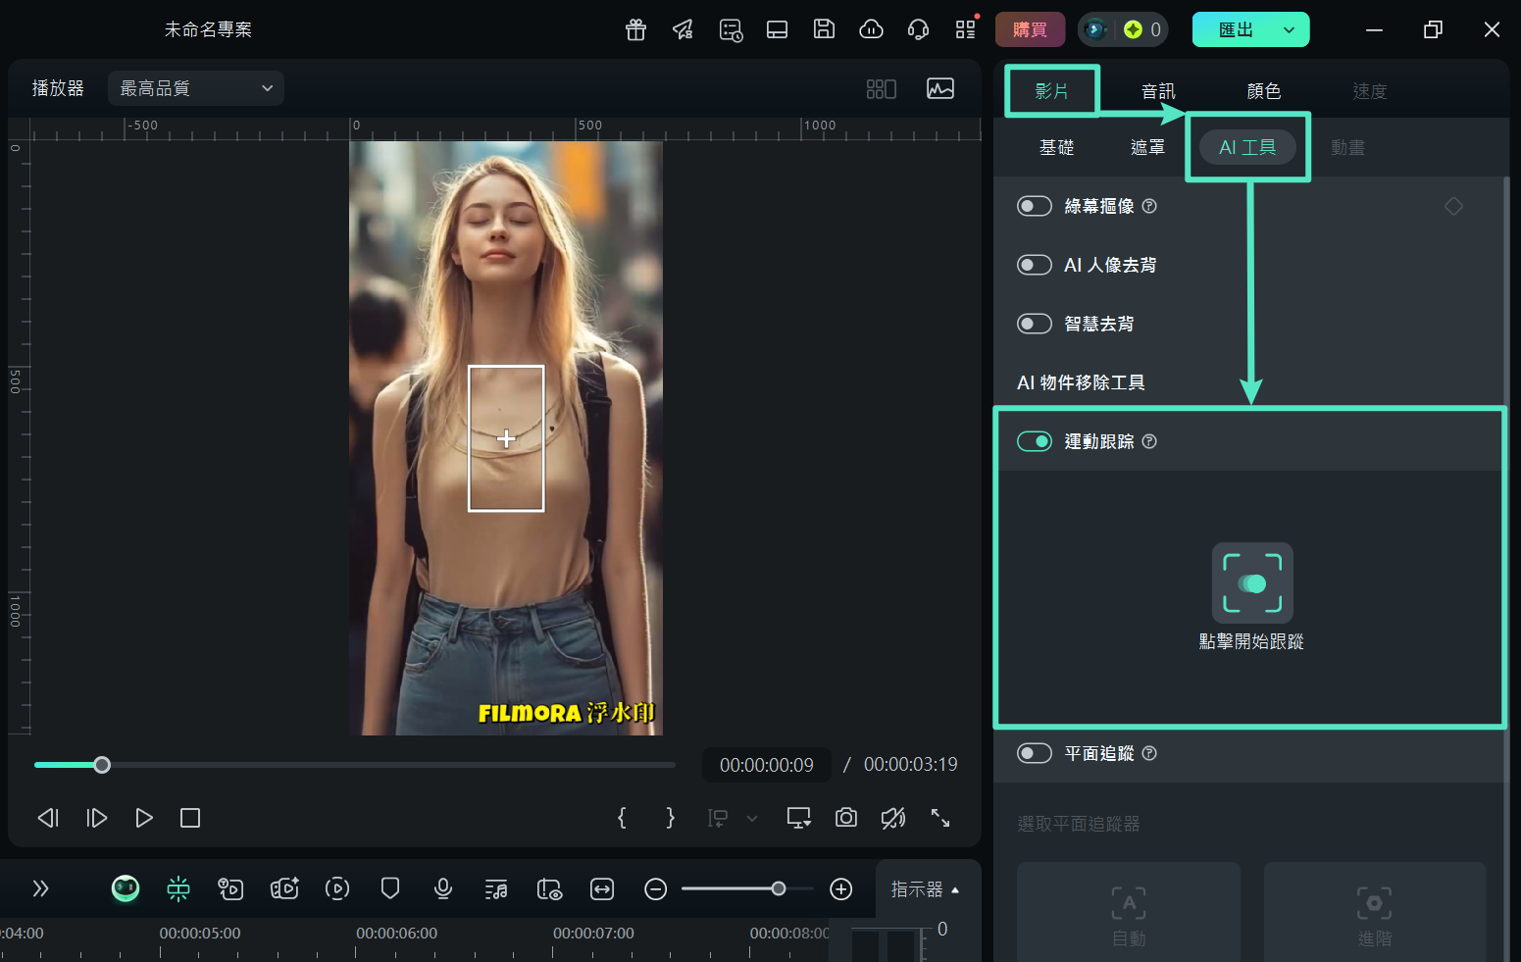The height and width of the screenshot is (962, 1521).
Task: Click the save project icon
Action: (824, 29)
